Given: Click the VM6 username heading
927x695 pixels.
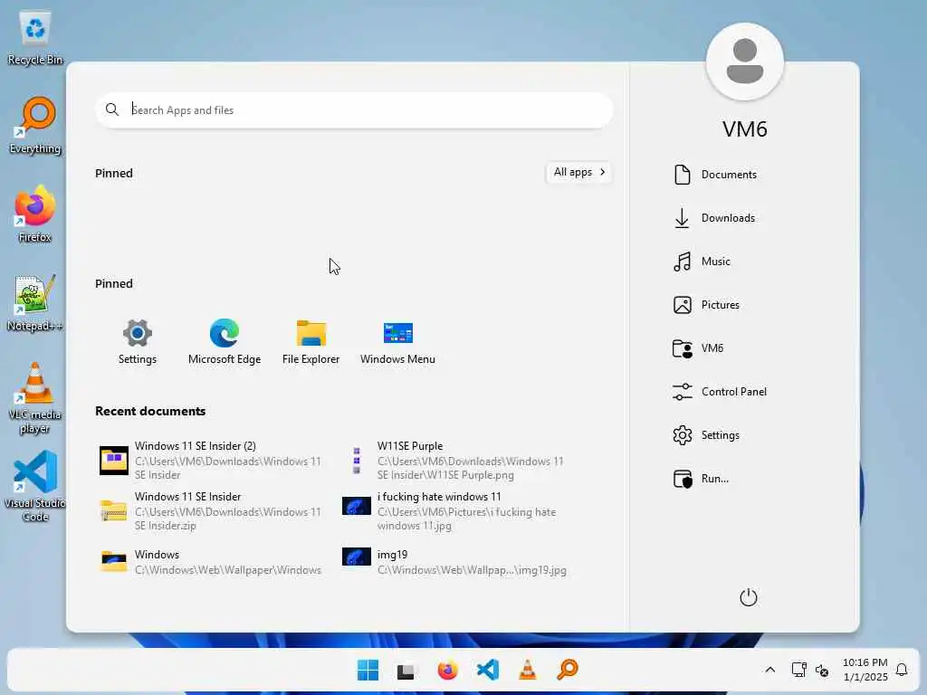Looking at the screenshot, I should click(744, 129).
